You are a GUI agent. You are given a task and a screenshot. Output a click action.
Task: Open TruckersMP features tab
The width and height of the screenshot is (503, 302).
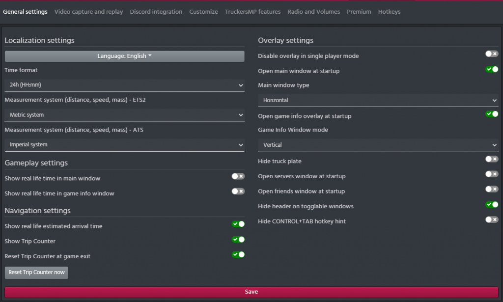(252, 12)
